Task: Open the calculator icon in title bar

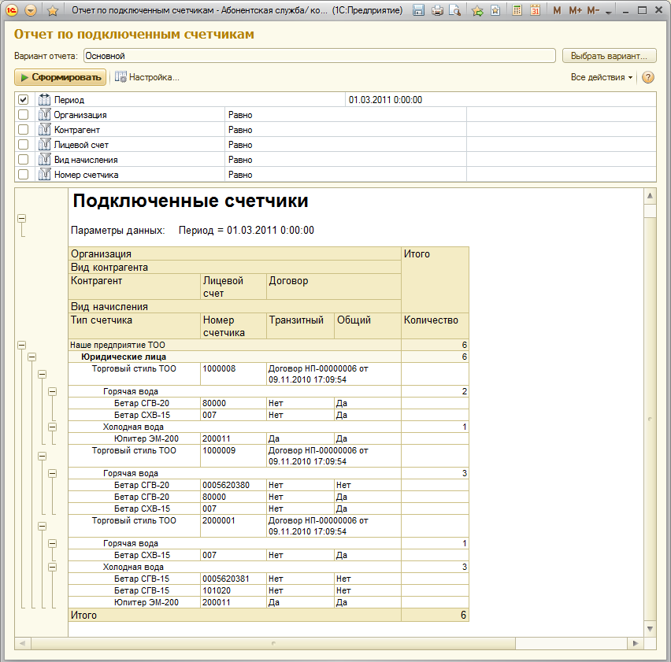Action: (x=517, y=10)
